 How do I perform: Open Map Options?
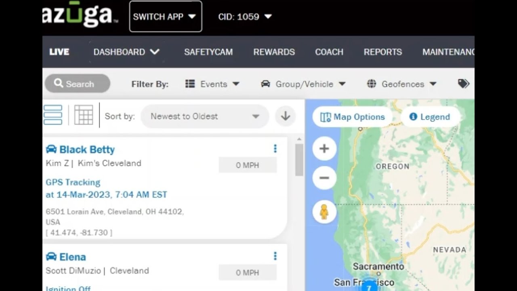tap(353, 117)
